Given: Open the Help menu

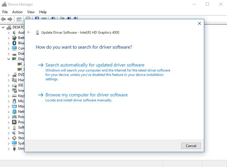Looking at the screenshot, I should (x=43, y=12).
